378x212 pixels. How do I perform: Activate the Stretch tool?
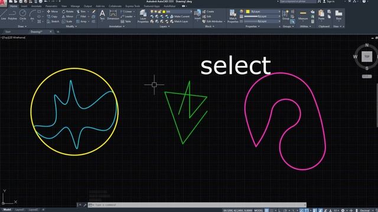(53, 21)
